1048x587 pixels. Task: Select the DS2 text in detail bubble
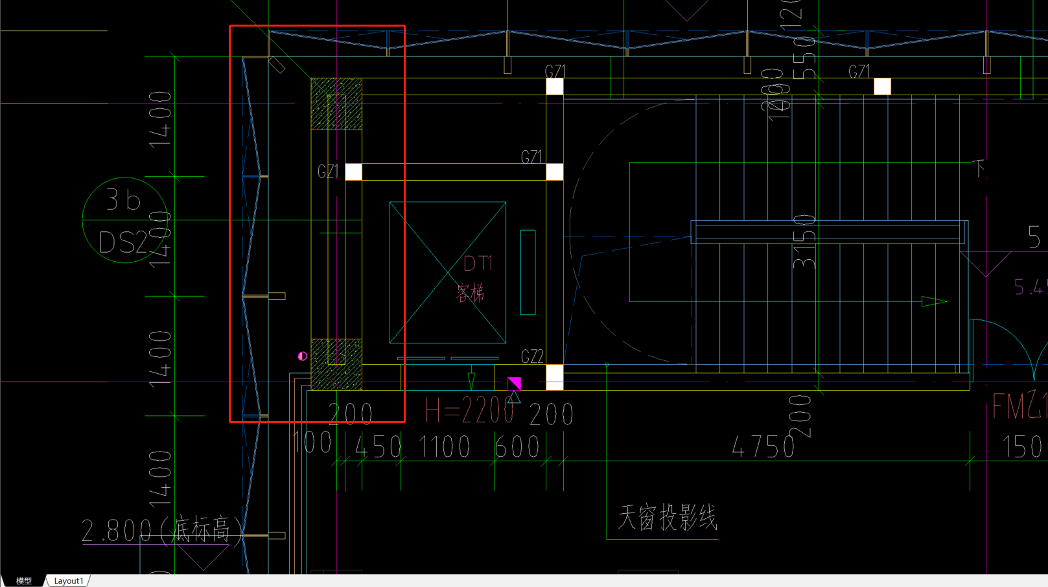(123, 243)
